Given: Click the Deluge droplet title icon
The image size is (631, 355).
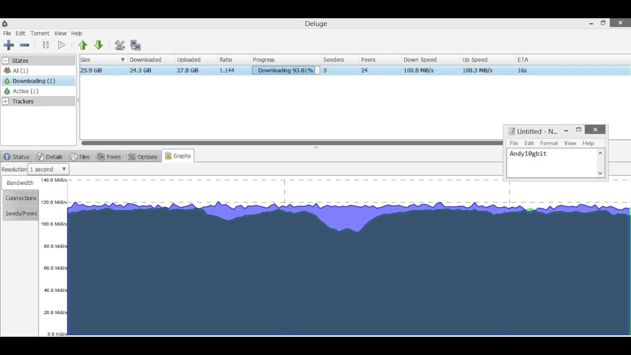Looking at the screenshot, I should click(5, 23).
